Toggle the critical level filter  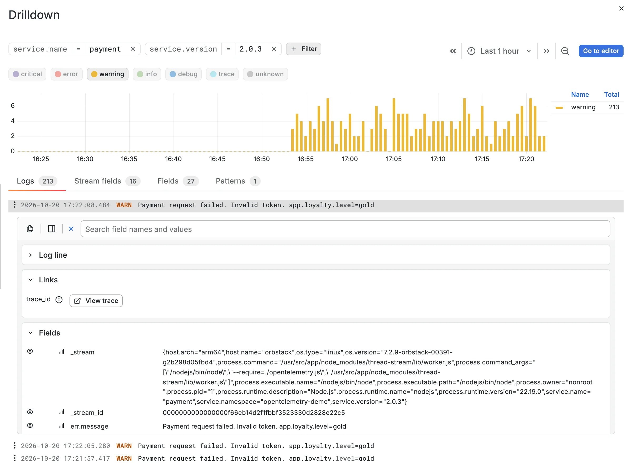(x=27, y=74)
